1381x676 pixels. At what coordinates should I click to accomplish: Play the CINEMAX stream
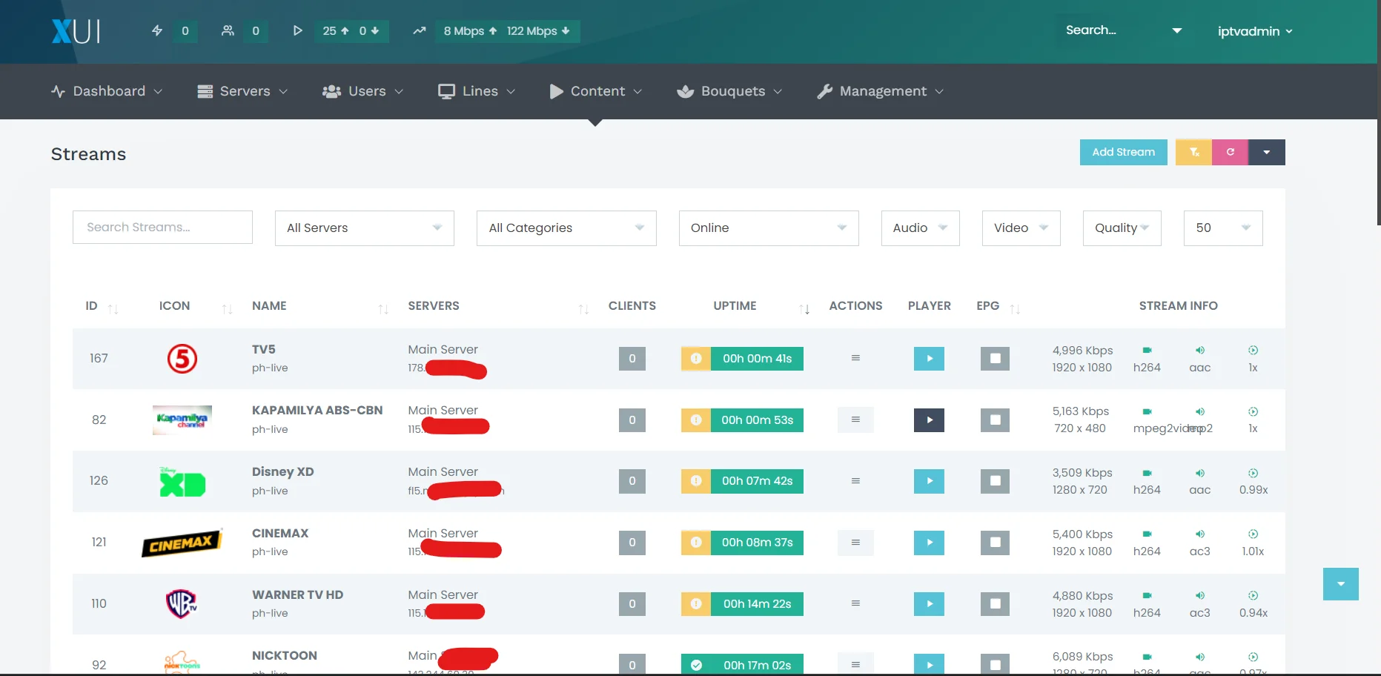click(929, 543)
